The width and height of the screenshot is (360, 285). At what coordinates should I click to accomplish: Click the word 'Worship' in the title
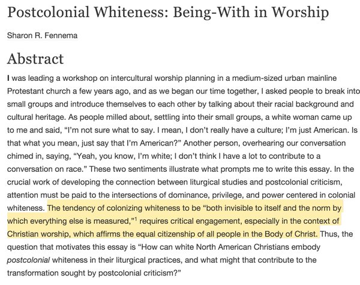click(300, 13)
